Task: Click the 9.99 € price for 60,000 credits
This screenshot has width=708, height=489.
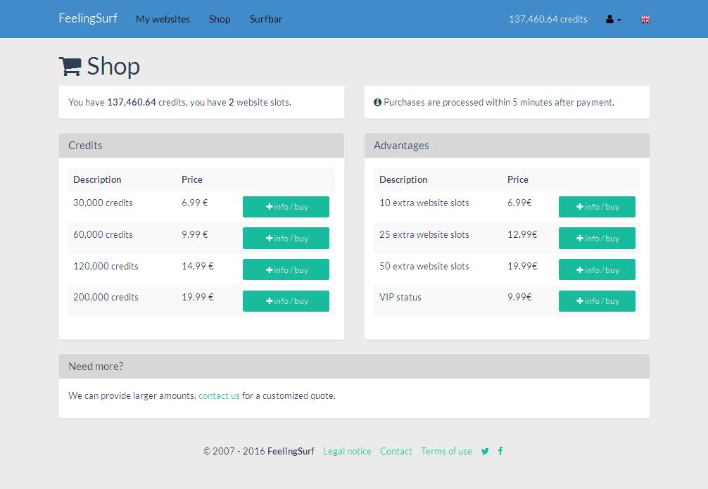Action: point(195,234)
